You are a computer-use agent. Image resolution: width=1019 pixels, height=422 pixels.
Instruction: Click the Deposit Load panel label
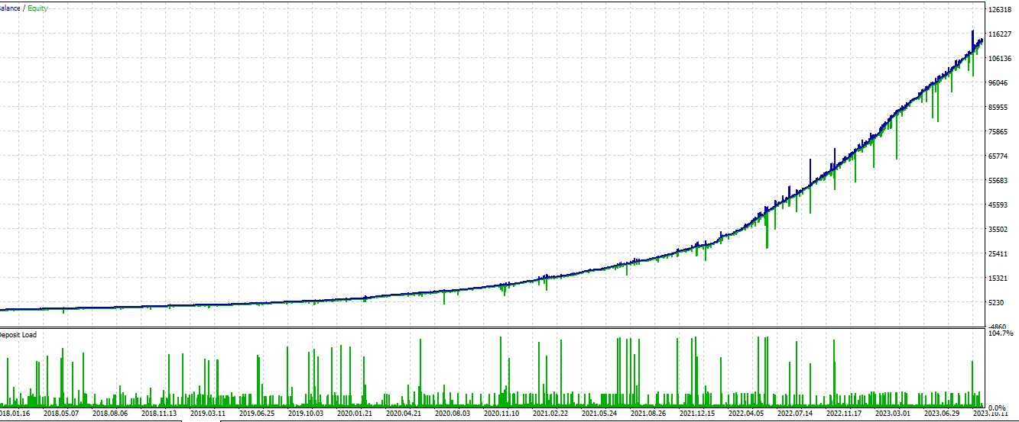(18, 335)
